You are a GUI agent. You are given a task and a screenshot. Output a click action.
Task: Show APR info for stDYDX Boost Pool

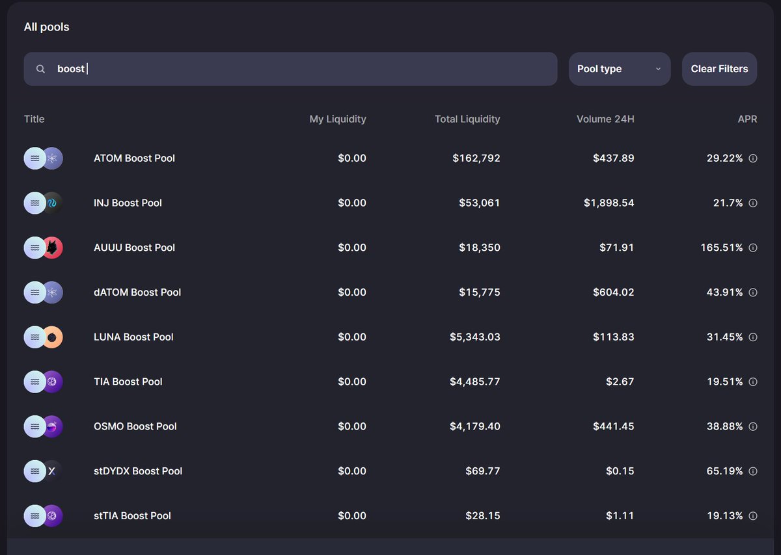click(x=753, y=471)
